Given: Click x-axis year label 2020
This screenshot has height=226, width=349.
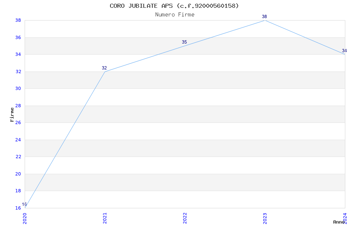Looking at the screenshot, I should (x=25, y=218).
